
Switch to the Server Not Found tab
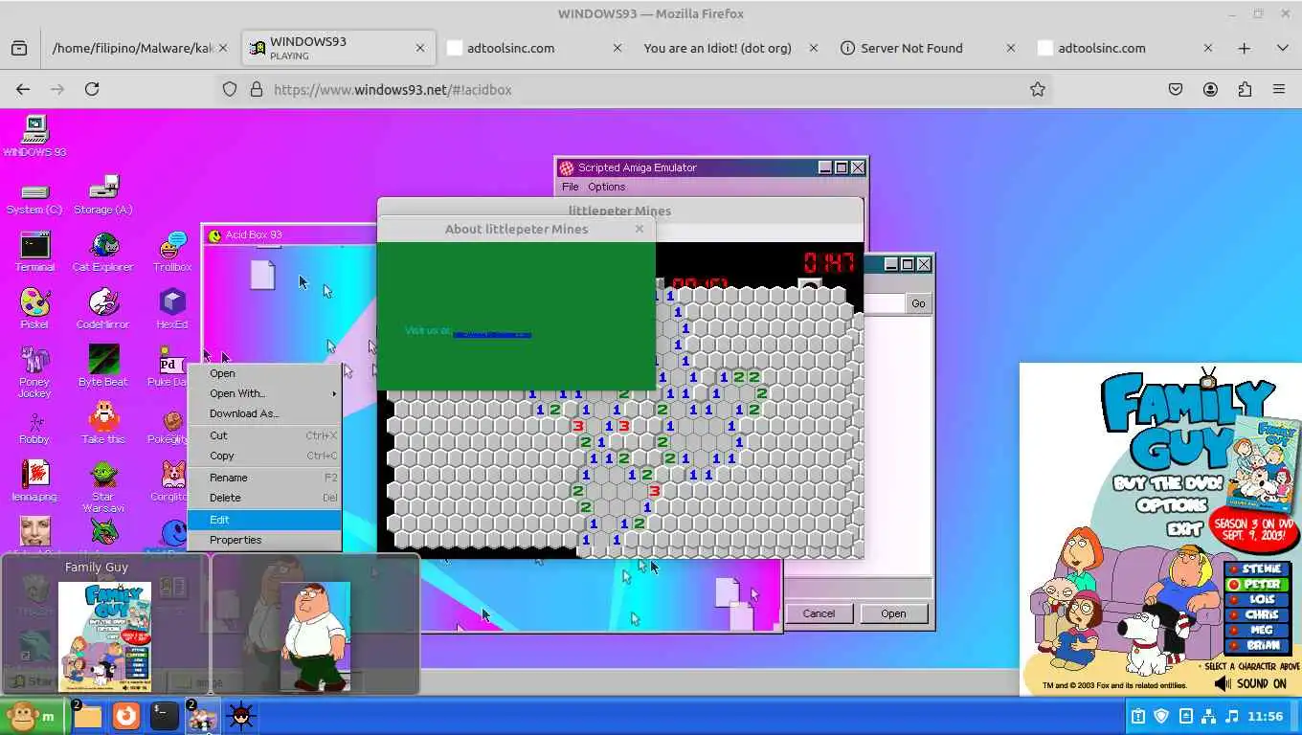tap(926, 48)
